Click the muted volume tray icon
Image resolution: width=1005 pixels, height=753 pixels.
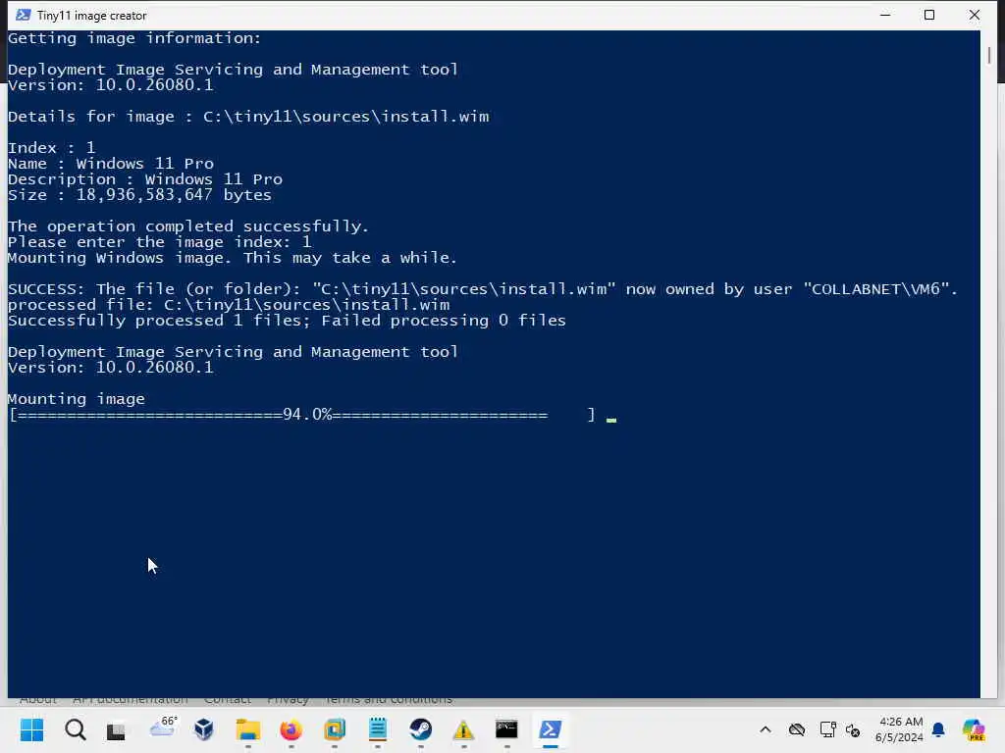853,729
